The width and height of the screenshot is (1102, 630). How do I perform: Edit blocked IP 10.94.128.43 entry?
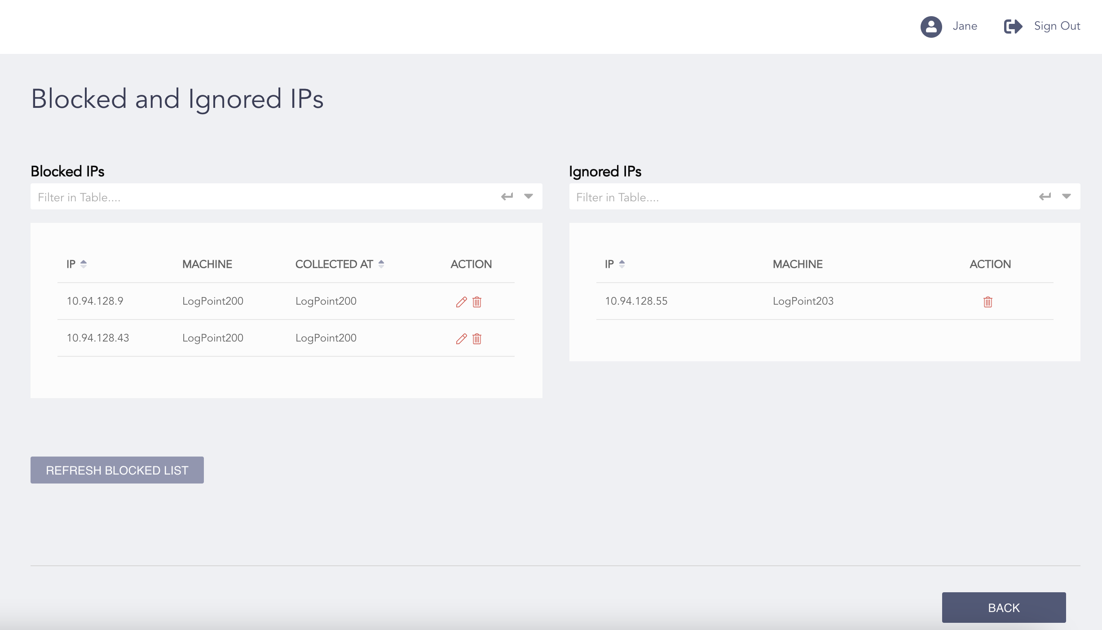point(461,339)
